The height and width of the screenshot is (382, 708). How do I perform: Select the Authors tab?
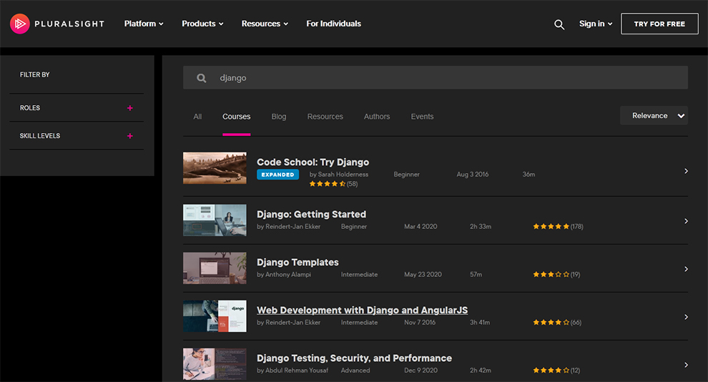[x=377, y=117]
